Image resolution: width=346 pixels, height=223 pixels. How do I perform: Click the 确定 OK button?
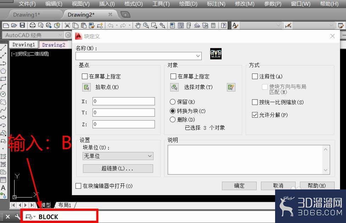[239, 186]
